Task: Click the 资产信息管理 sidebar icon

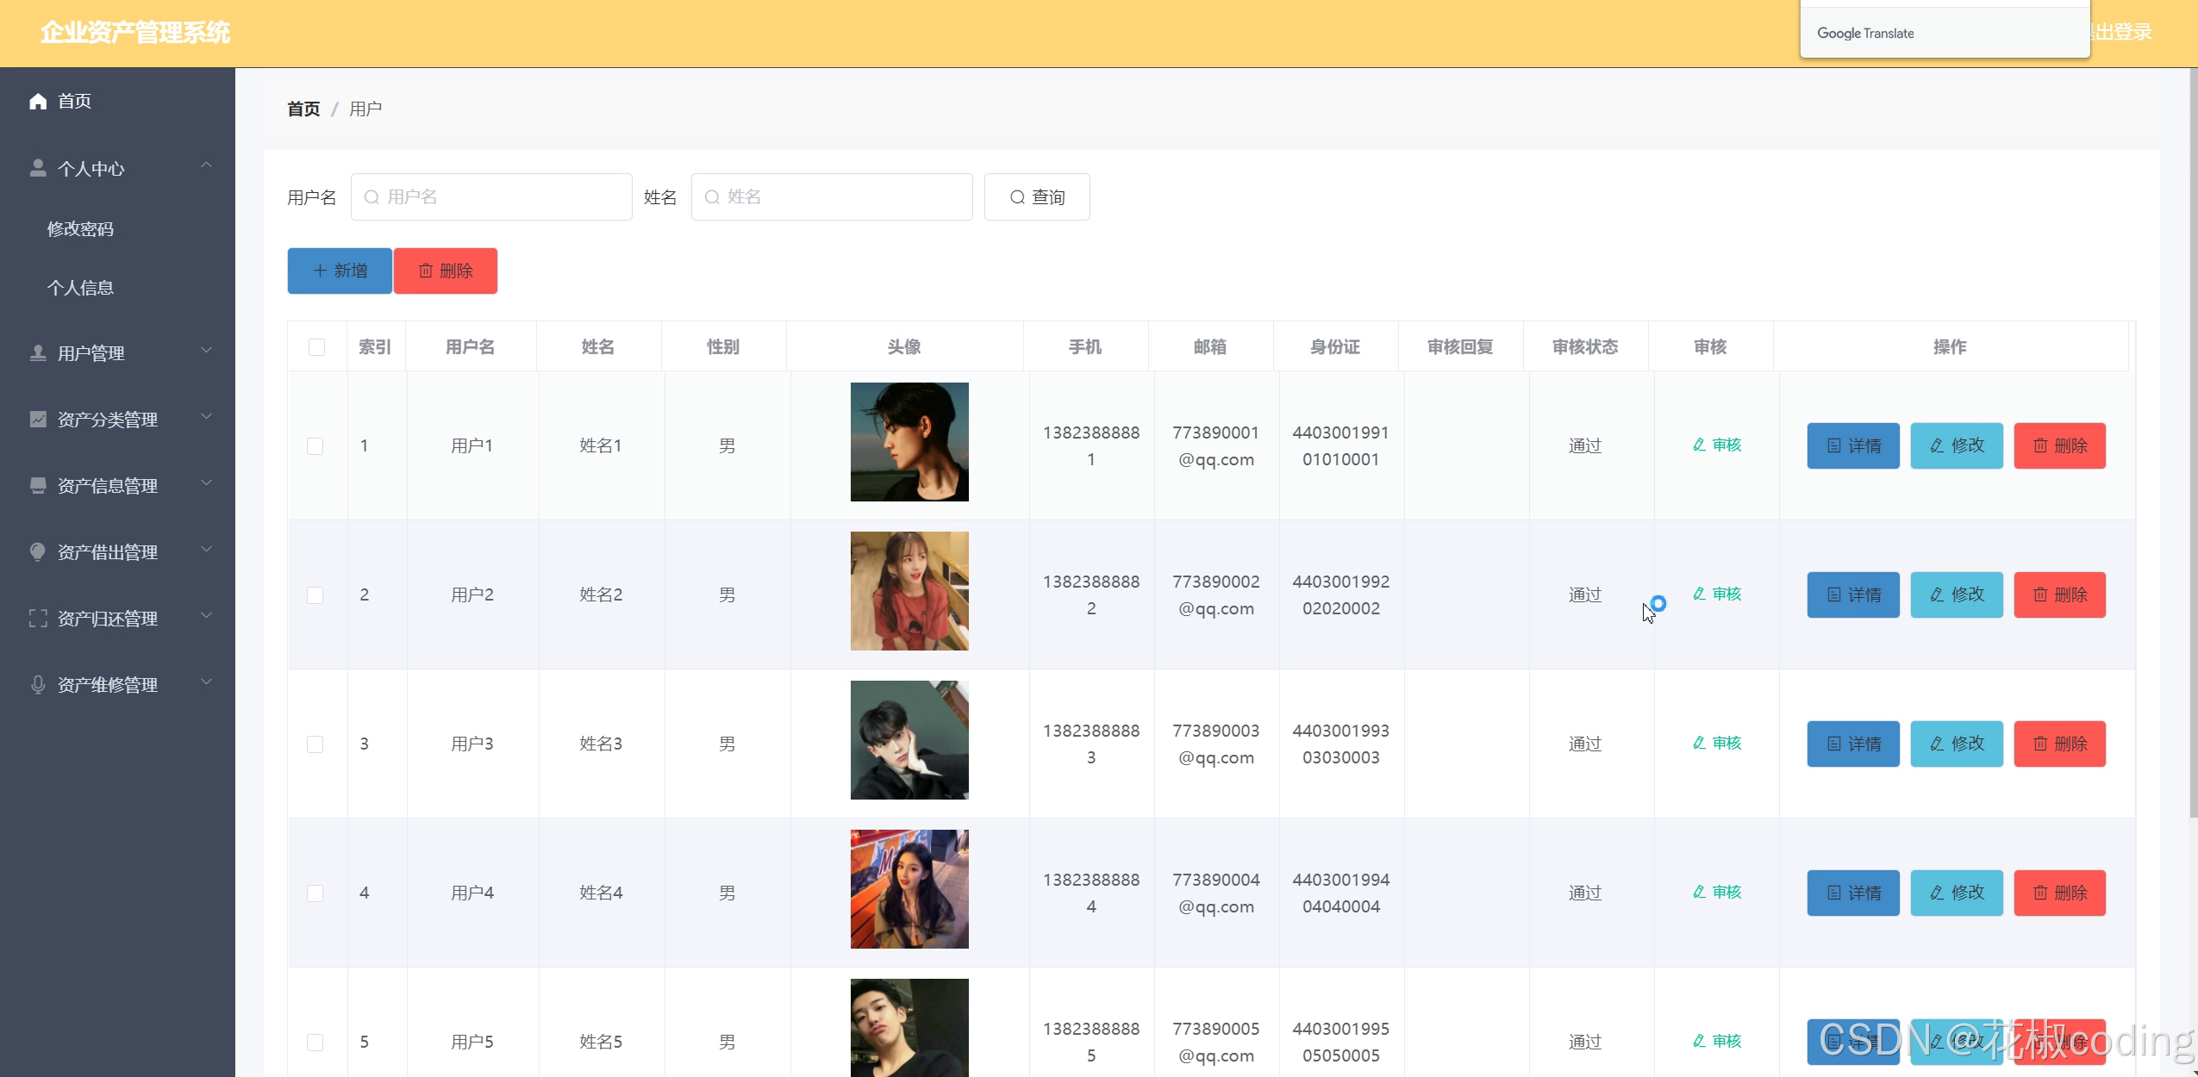Action: (38, 486)
